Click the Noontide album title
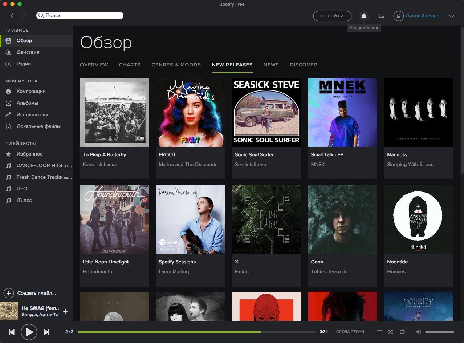The image size is (464, 343). (x=398, y=262)
